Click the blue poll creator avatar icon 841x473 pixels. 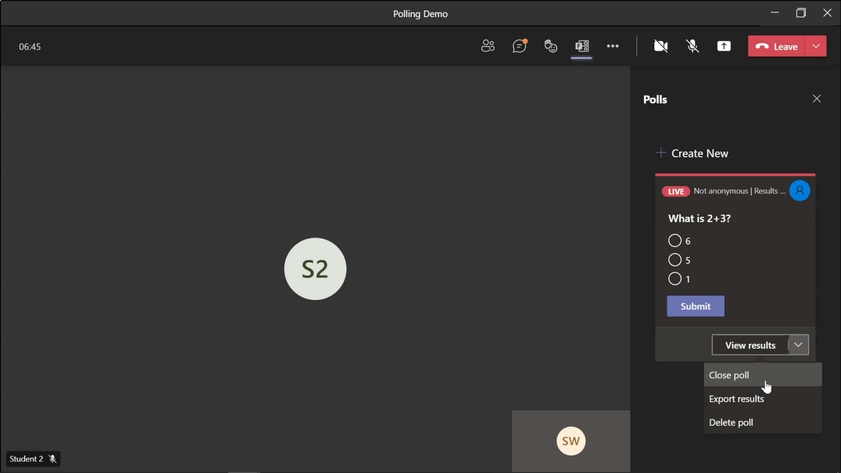(799, 191)
